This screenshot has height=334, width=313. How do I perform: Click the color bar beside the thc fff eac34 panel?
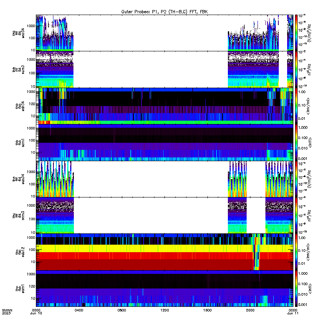(x=296, y=179)
